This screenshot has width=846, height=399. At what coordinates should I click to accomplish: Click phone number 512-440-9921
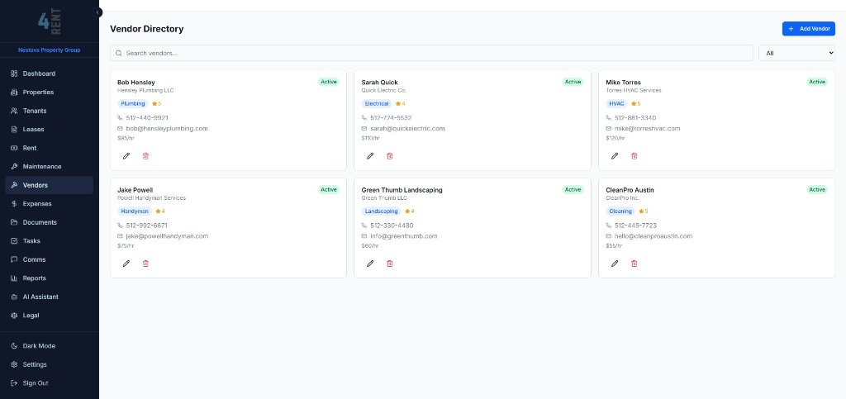pos(147,117)
